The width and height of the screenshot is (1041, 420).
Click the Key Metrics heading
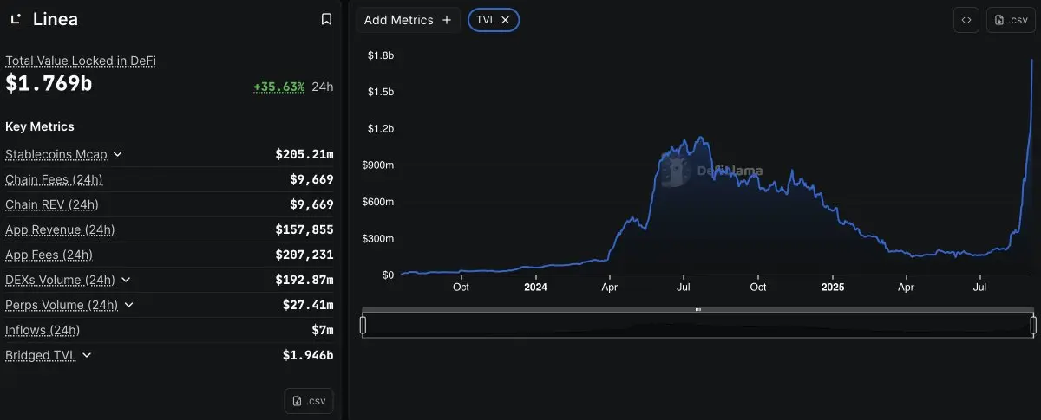pos(40,126)
